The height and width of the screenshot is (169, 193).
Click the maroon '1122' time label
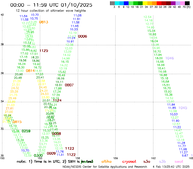[71, 155]
